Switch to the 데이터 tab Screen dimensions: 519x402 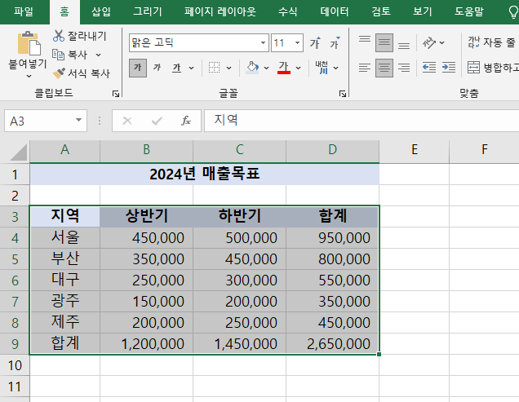click(x=335, y=11)
